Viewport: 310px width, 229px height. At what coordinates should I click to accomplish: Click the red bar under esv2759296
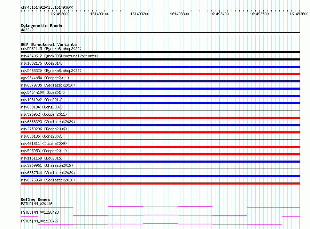(x=160, y=132)
